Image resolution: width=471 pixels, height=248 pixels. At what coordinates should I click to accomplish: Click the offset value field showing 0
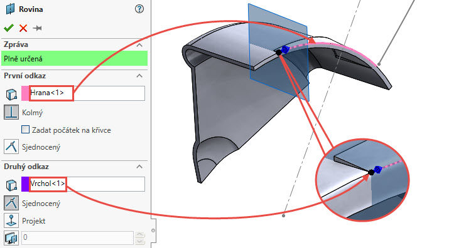[77, 238]
